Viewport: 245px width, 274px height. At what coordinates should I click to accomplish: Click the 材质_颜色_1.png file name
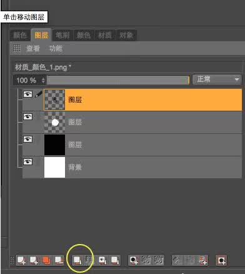[x=43, y=68]
